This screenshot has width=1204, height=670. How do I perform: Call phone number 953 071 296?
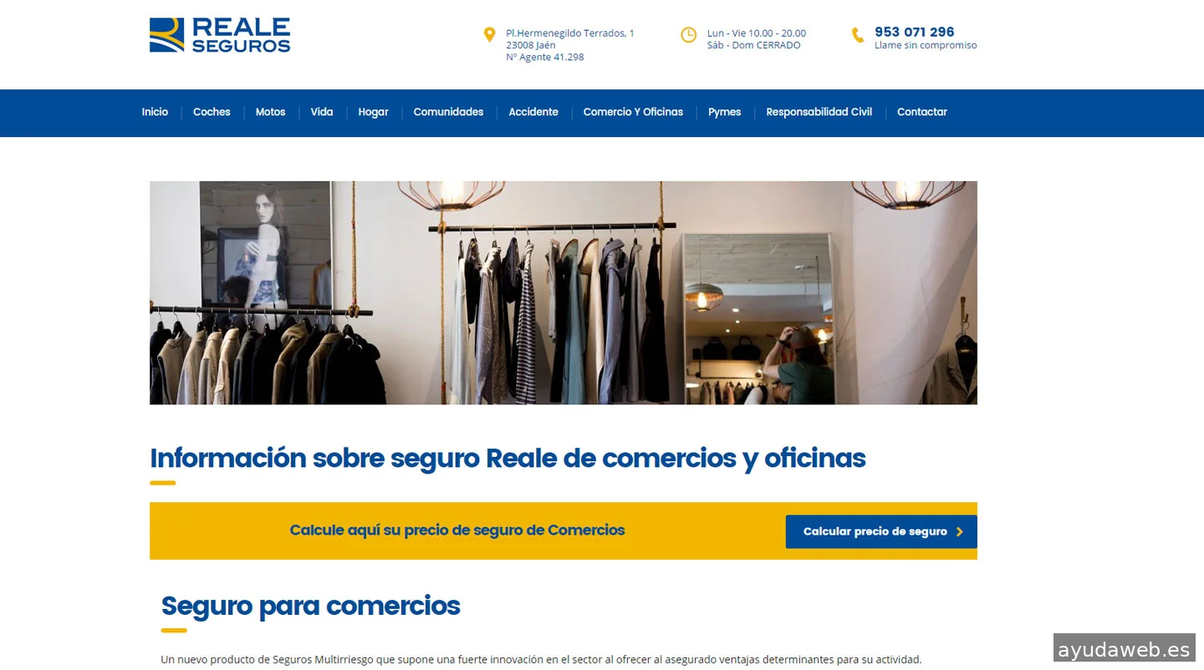[914, 32]
